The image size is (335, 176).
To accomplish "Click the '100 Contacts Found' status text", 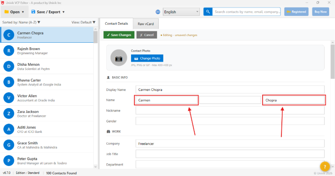I will point(61,173).
